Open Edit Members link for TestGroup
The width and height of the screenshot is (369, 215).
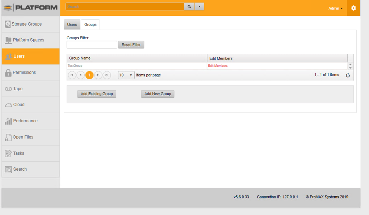[218, 66]
